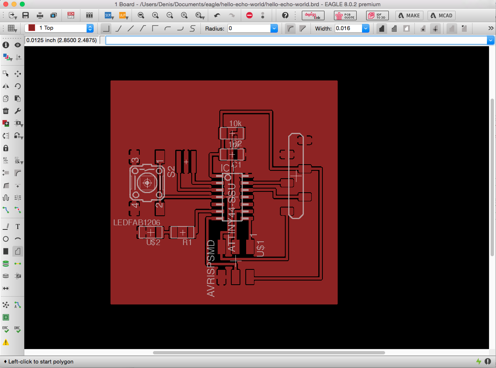Open the Help question mark

pos(285,15)
